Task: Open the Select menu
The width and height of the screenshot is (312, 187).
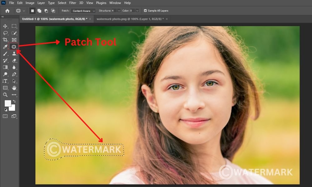Action: point(62,3)
